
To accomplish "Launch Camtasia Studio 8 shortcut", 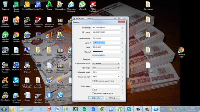I will (27, 22).
